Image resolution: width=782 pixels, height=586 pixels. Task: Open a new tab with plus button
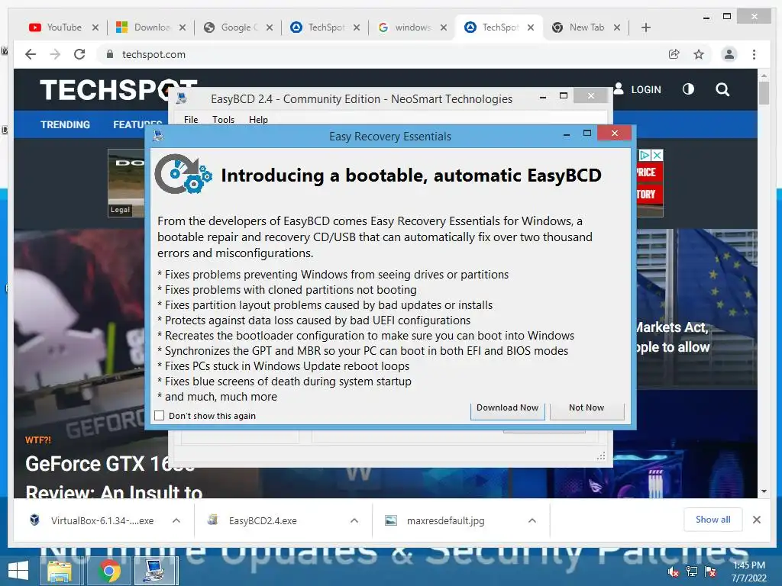(x=646, y=27)
